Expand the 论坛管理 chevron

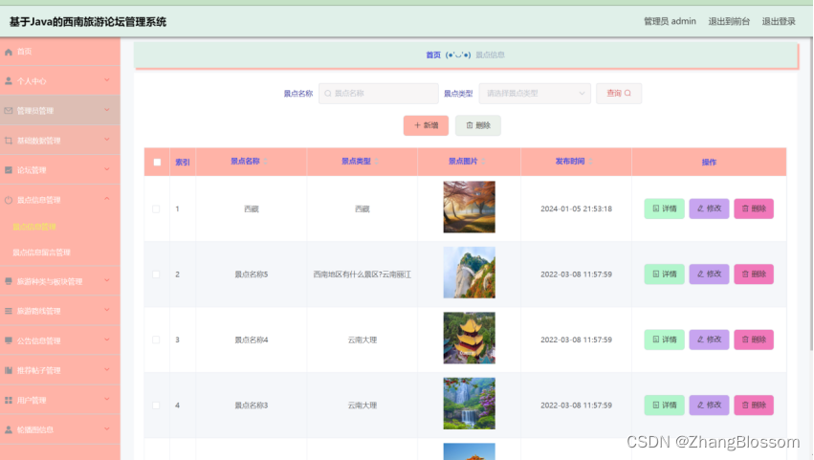point(107,168)
